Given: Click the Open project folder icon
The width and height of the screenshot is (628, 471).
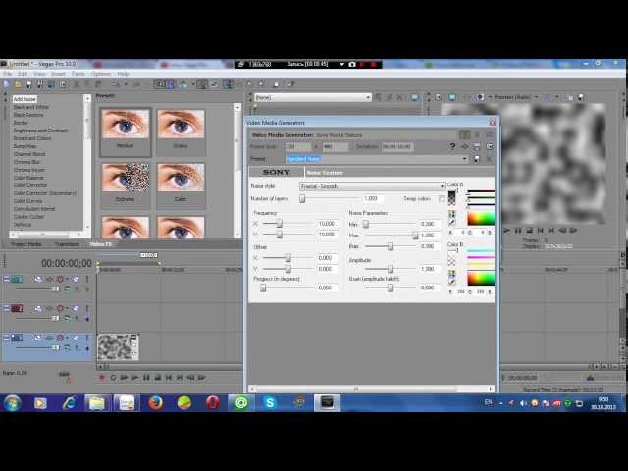Looking at the screenshot, I should (x=18, y=84).
